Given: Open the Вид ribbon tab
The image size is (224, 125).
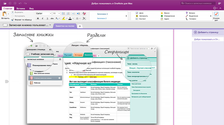Looking at the screenshot, I should tap(32, 9).
